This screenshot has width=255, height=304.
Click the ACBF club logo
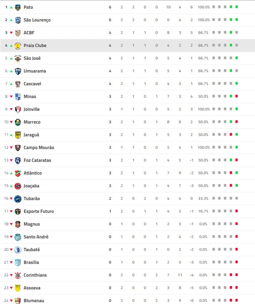(x=18, y=33)
